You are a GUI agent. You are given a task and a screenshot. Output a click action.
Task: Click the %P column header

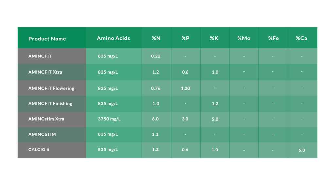[x=185, y=38]
